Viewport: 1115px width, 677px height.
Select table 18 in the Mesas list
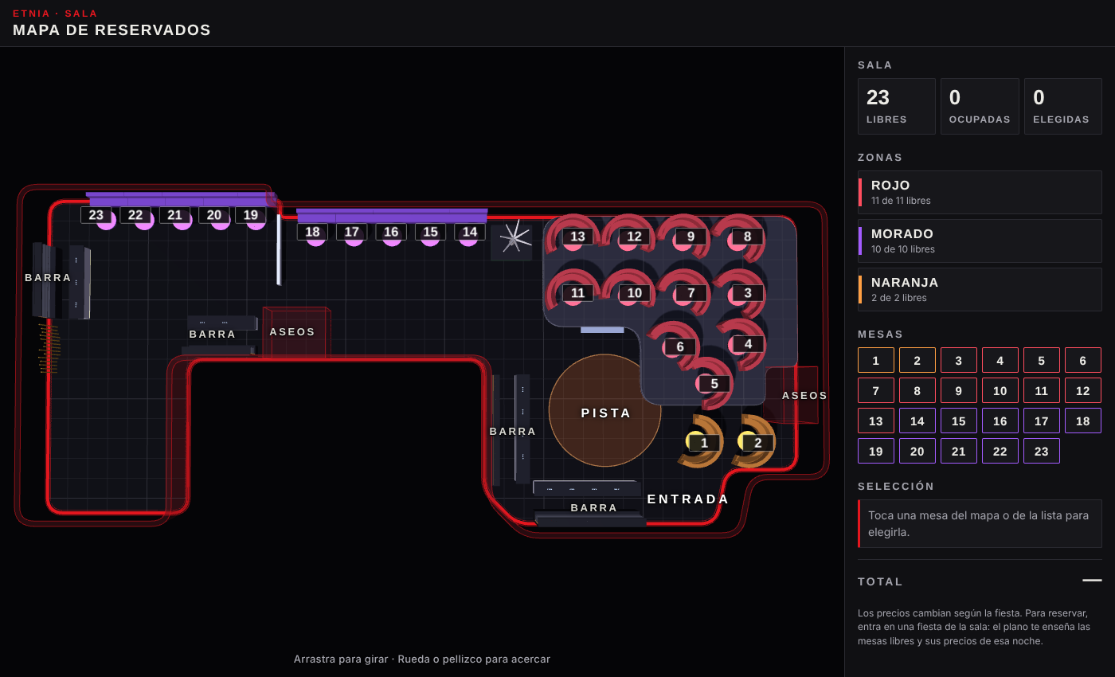tap(1083, 421)
